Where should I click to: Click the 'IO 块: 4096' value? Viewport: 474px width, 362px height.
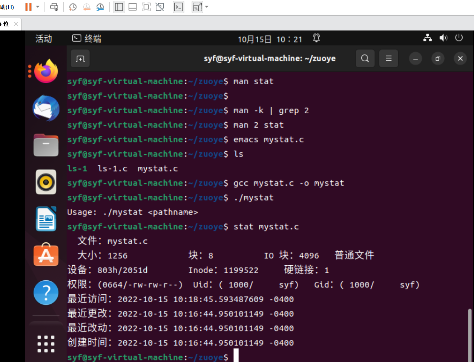[291, 256]
